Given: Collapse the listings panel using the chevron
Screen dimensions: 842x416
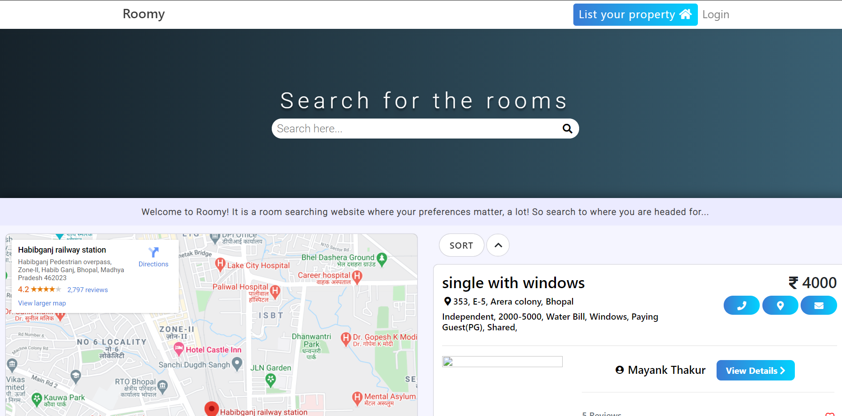Looking at the screenshot, I should pyautogui.click(x=498, y=245).
